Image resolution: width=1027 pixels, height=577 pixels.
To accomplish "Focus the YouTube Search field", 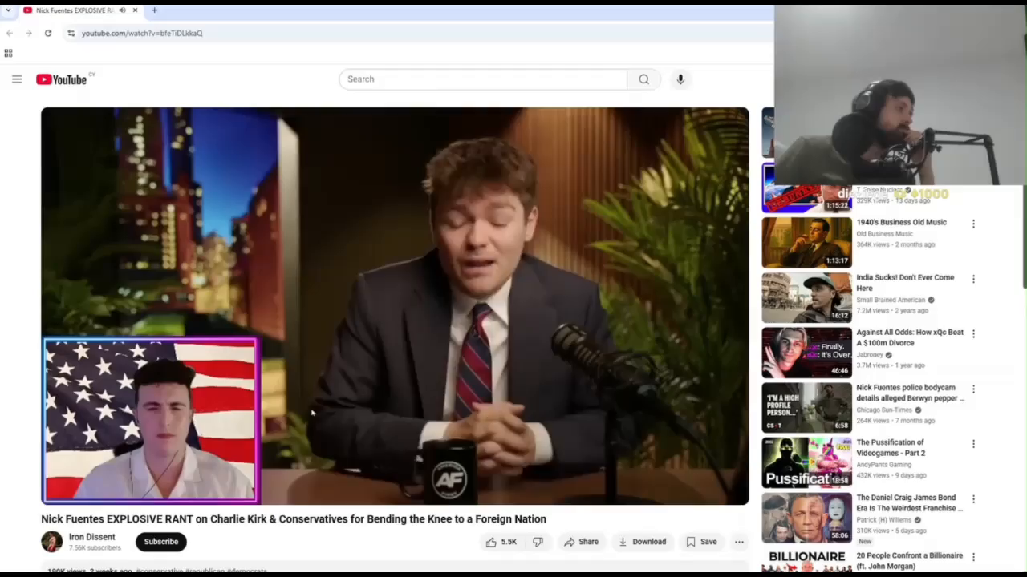I will [x=483, y=79].
